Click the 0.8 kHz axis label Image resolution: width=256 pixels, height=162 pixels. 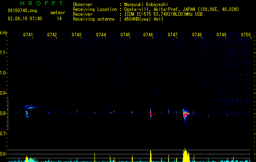coord(3,113)
